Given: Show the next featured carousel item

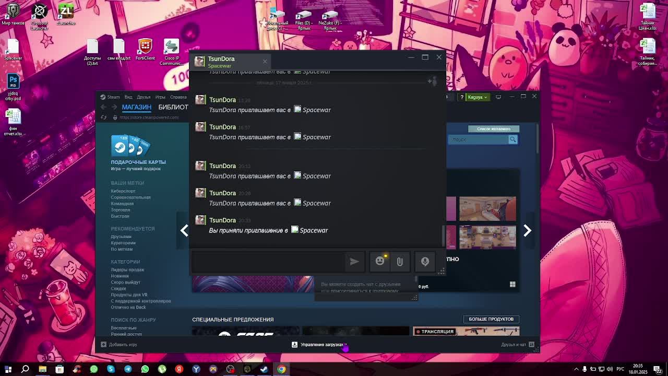Looking at the screenshot, I should (527, 230).
